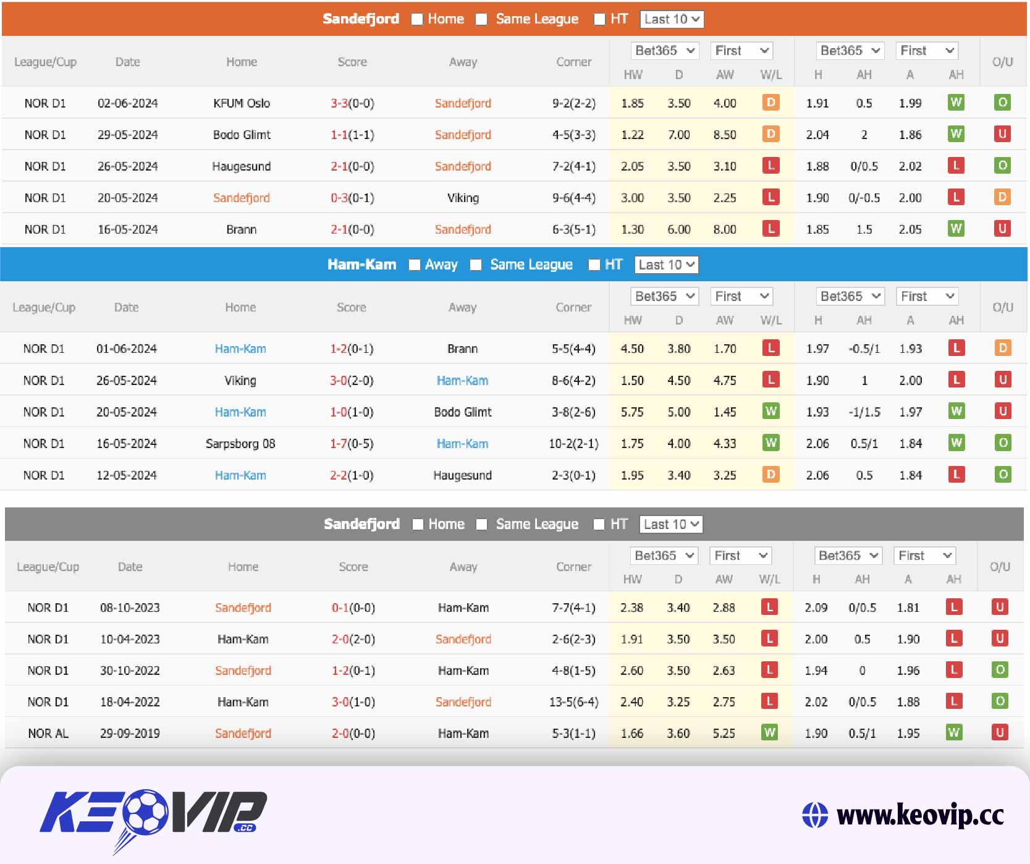Screen dimensions: 1030x864
Task: Expand the Last 10 dropdown in Ham-Kam header
Action: pyautogui.click(x=666, y=265)
